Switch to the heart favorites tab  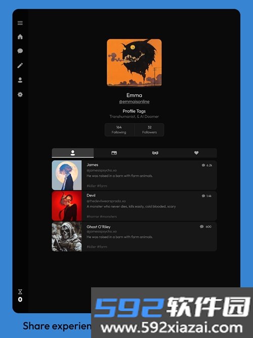tap(196, 153)
